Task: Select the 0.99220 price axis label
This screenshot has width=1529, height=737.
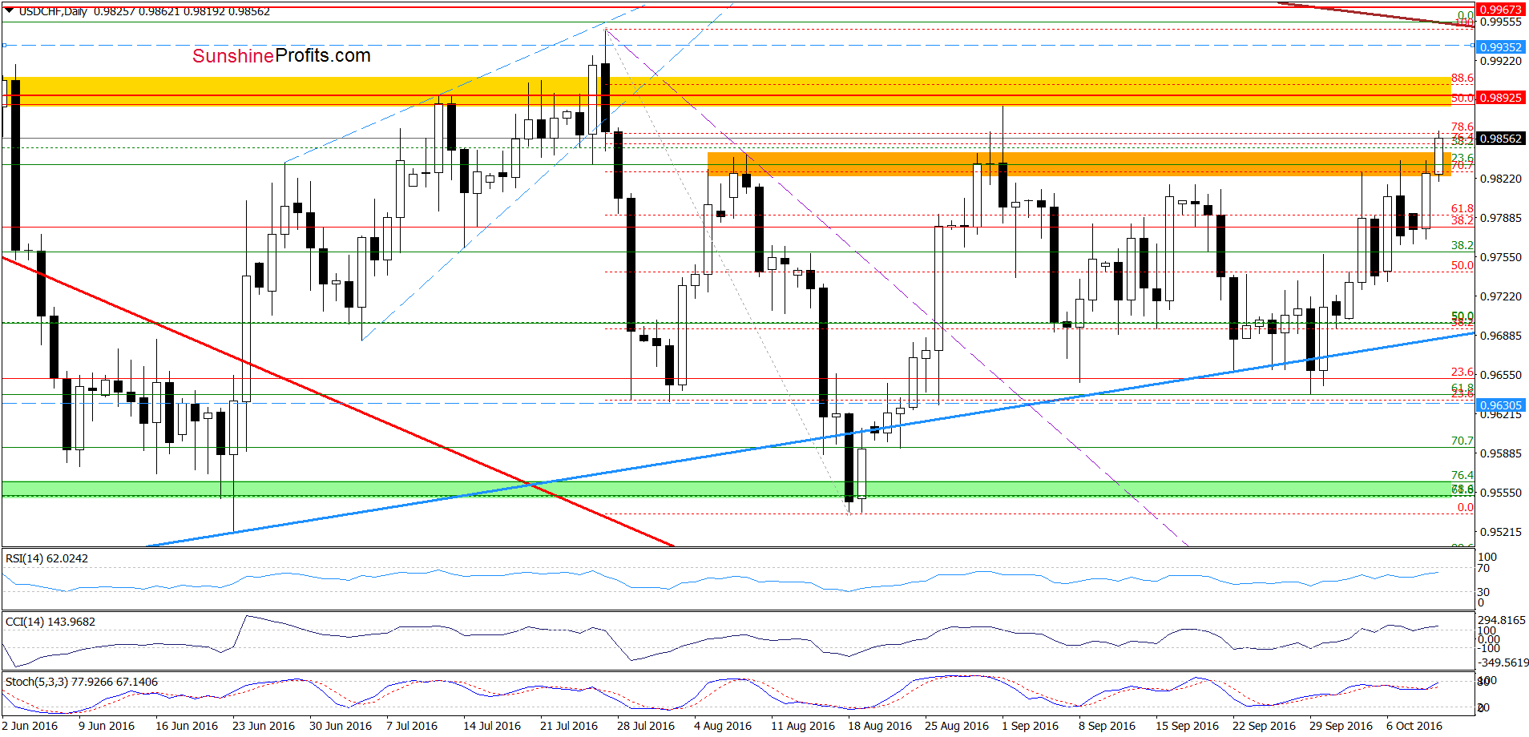Action: point(1500,61)
